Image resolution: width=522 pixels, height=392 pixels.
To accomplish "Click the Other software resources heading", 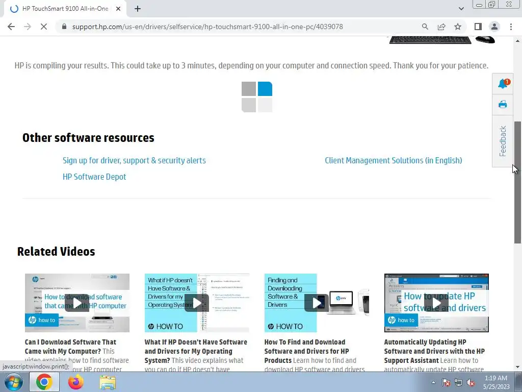I will point(88,138).
